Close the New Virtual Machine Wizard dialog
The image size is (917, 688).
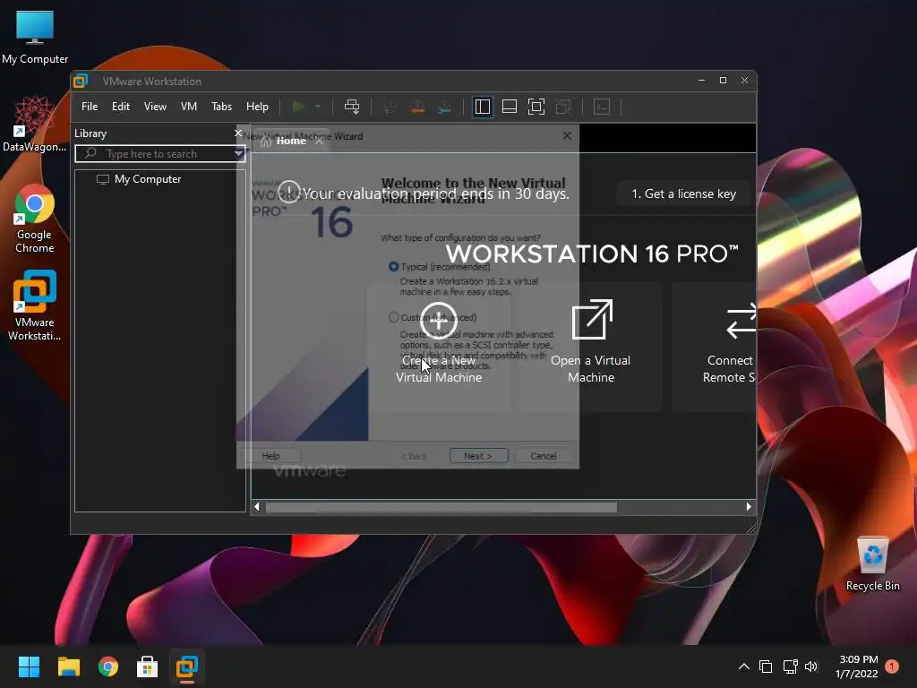[567, 136]
